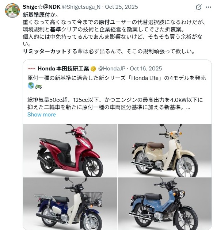Image resolution: width=217 pixels, height=230 pixels.
Task: Click the bold リミッターカット keyword
Action: (45, 51)
